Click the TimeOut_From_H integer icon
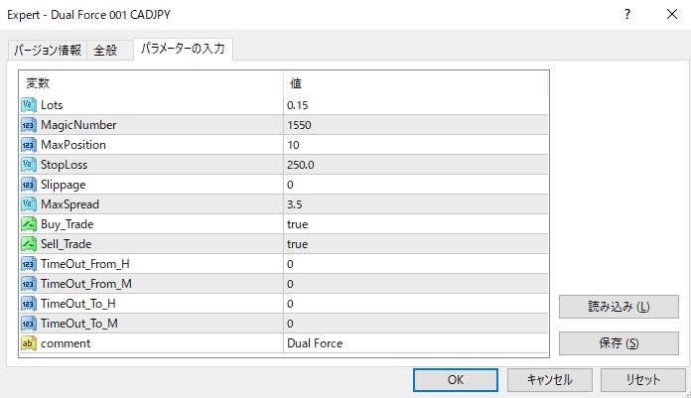The width and height of the screenshot is (691, 398). point(28,264)
